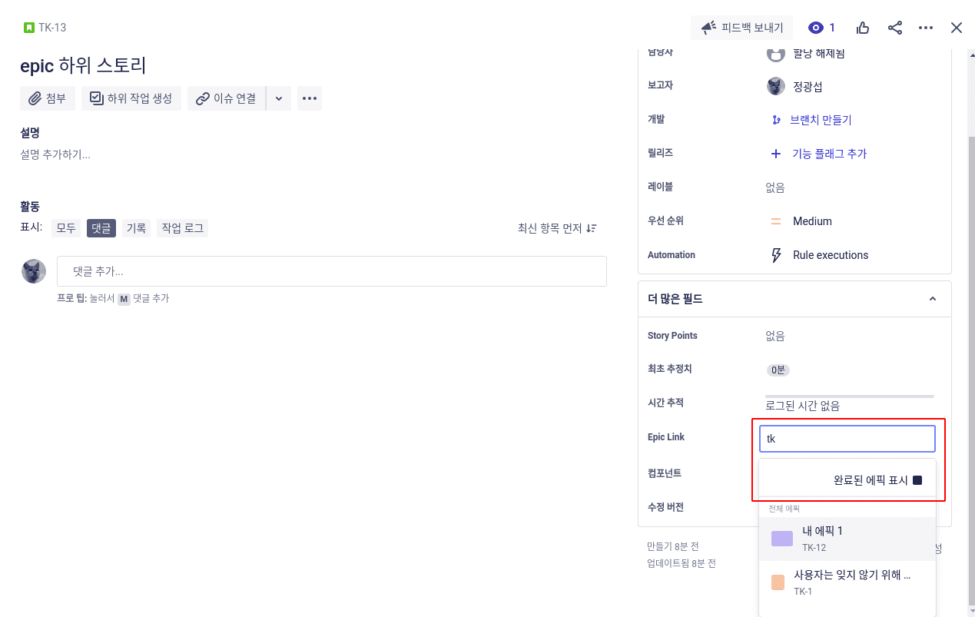The width and height of the screenshot is (975, 617).
Task: Click the plus icon in 릴리즈 row
Action: (x=776, y=154)
